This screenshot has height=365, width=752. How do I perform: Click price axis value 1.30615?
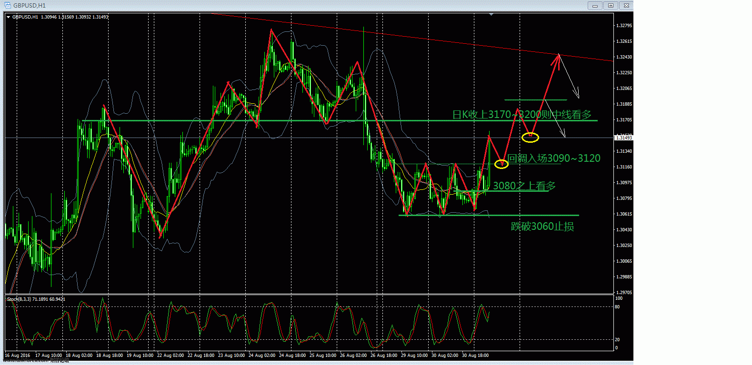coord(624,214)
